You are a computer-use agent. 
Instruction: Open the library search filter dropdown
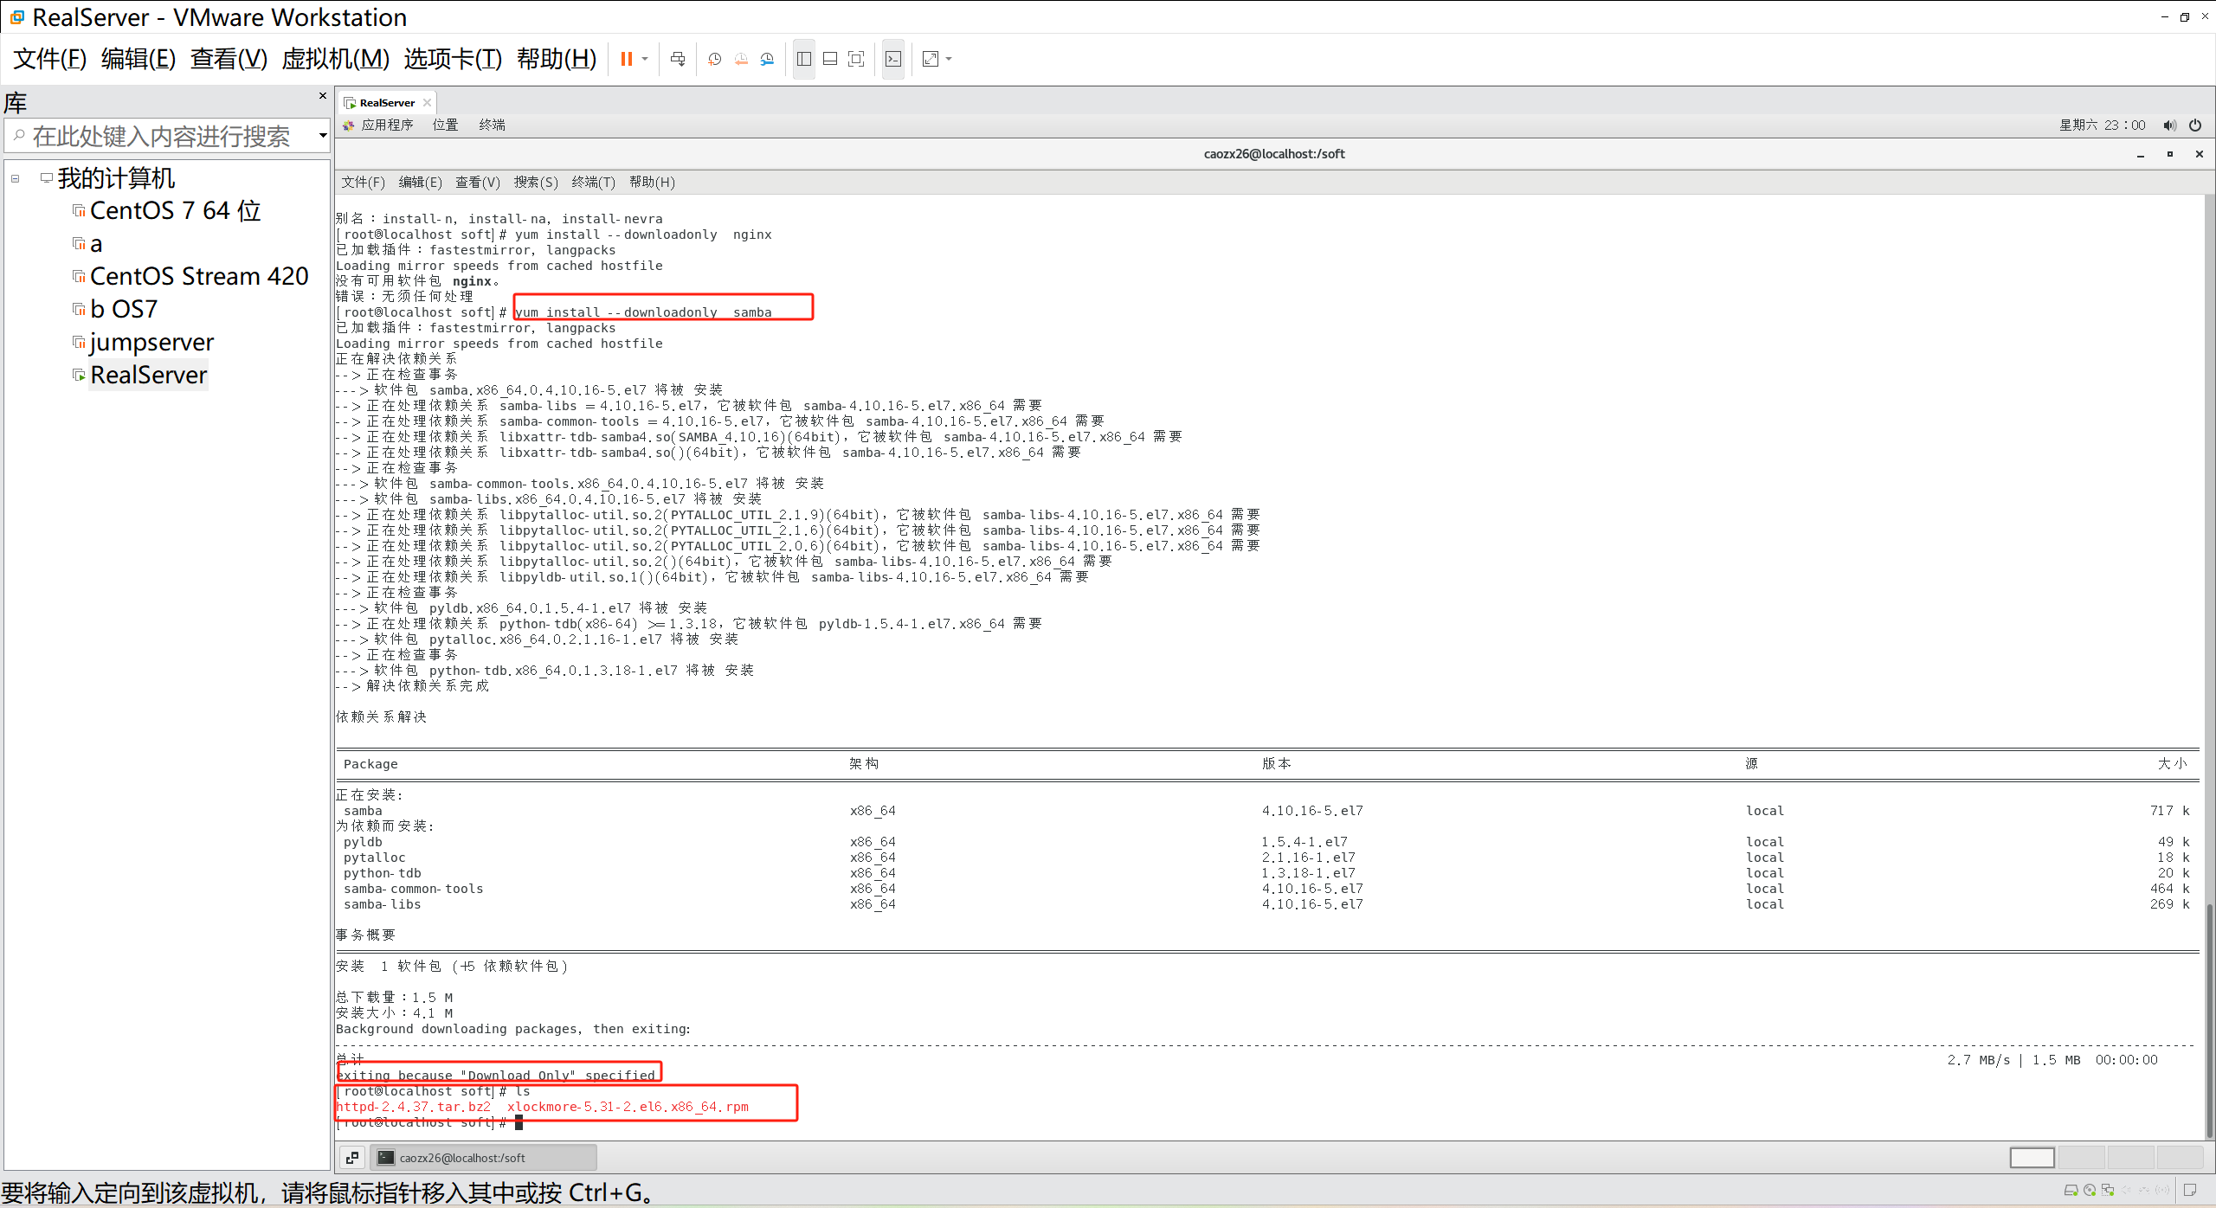(323, 135)
